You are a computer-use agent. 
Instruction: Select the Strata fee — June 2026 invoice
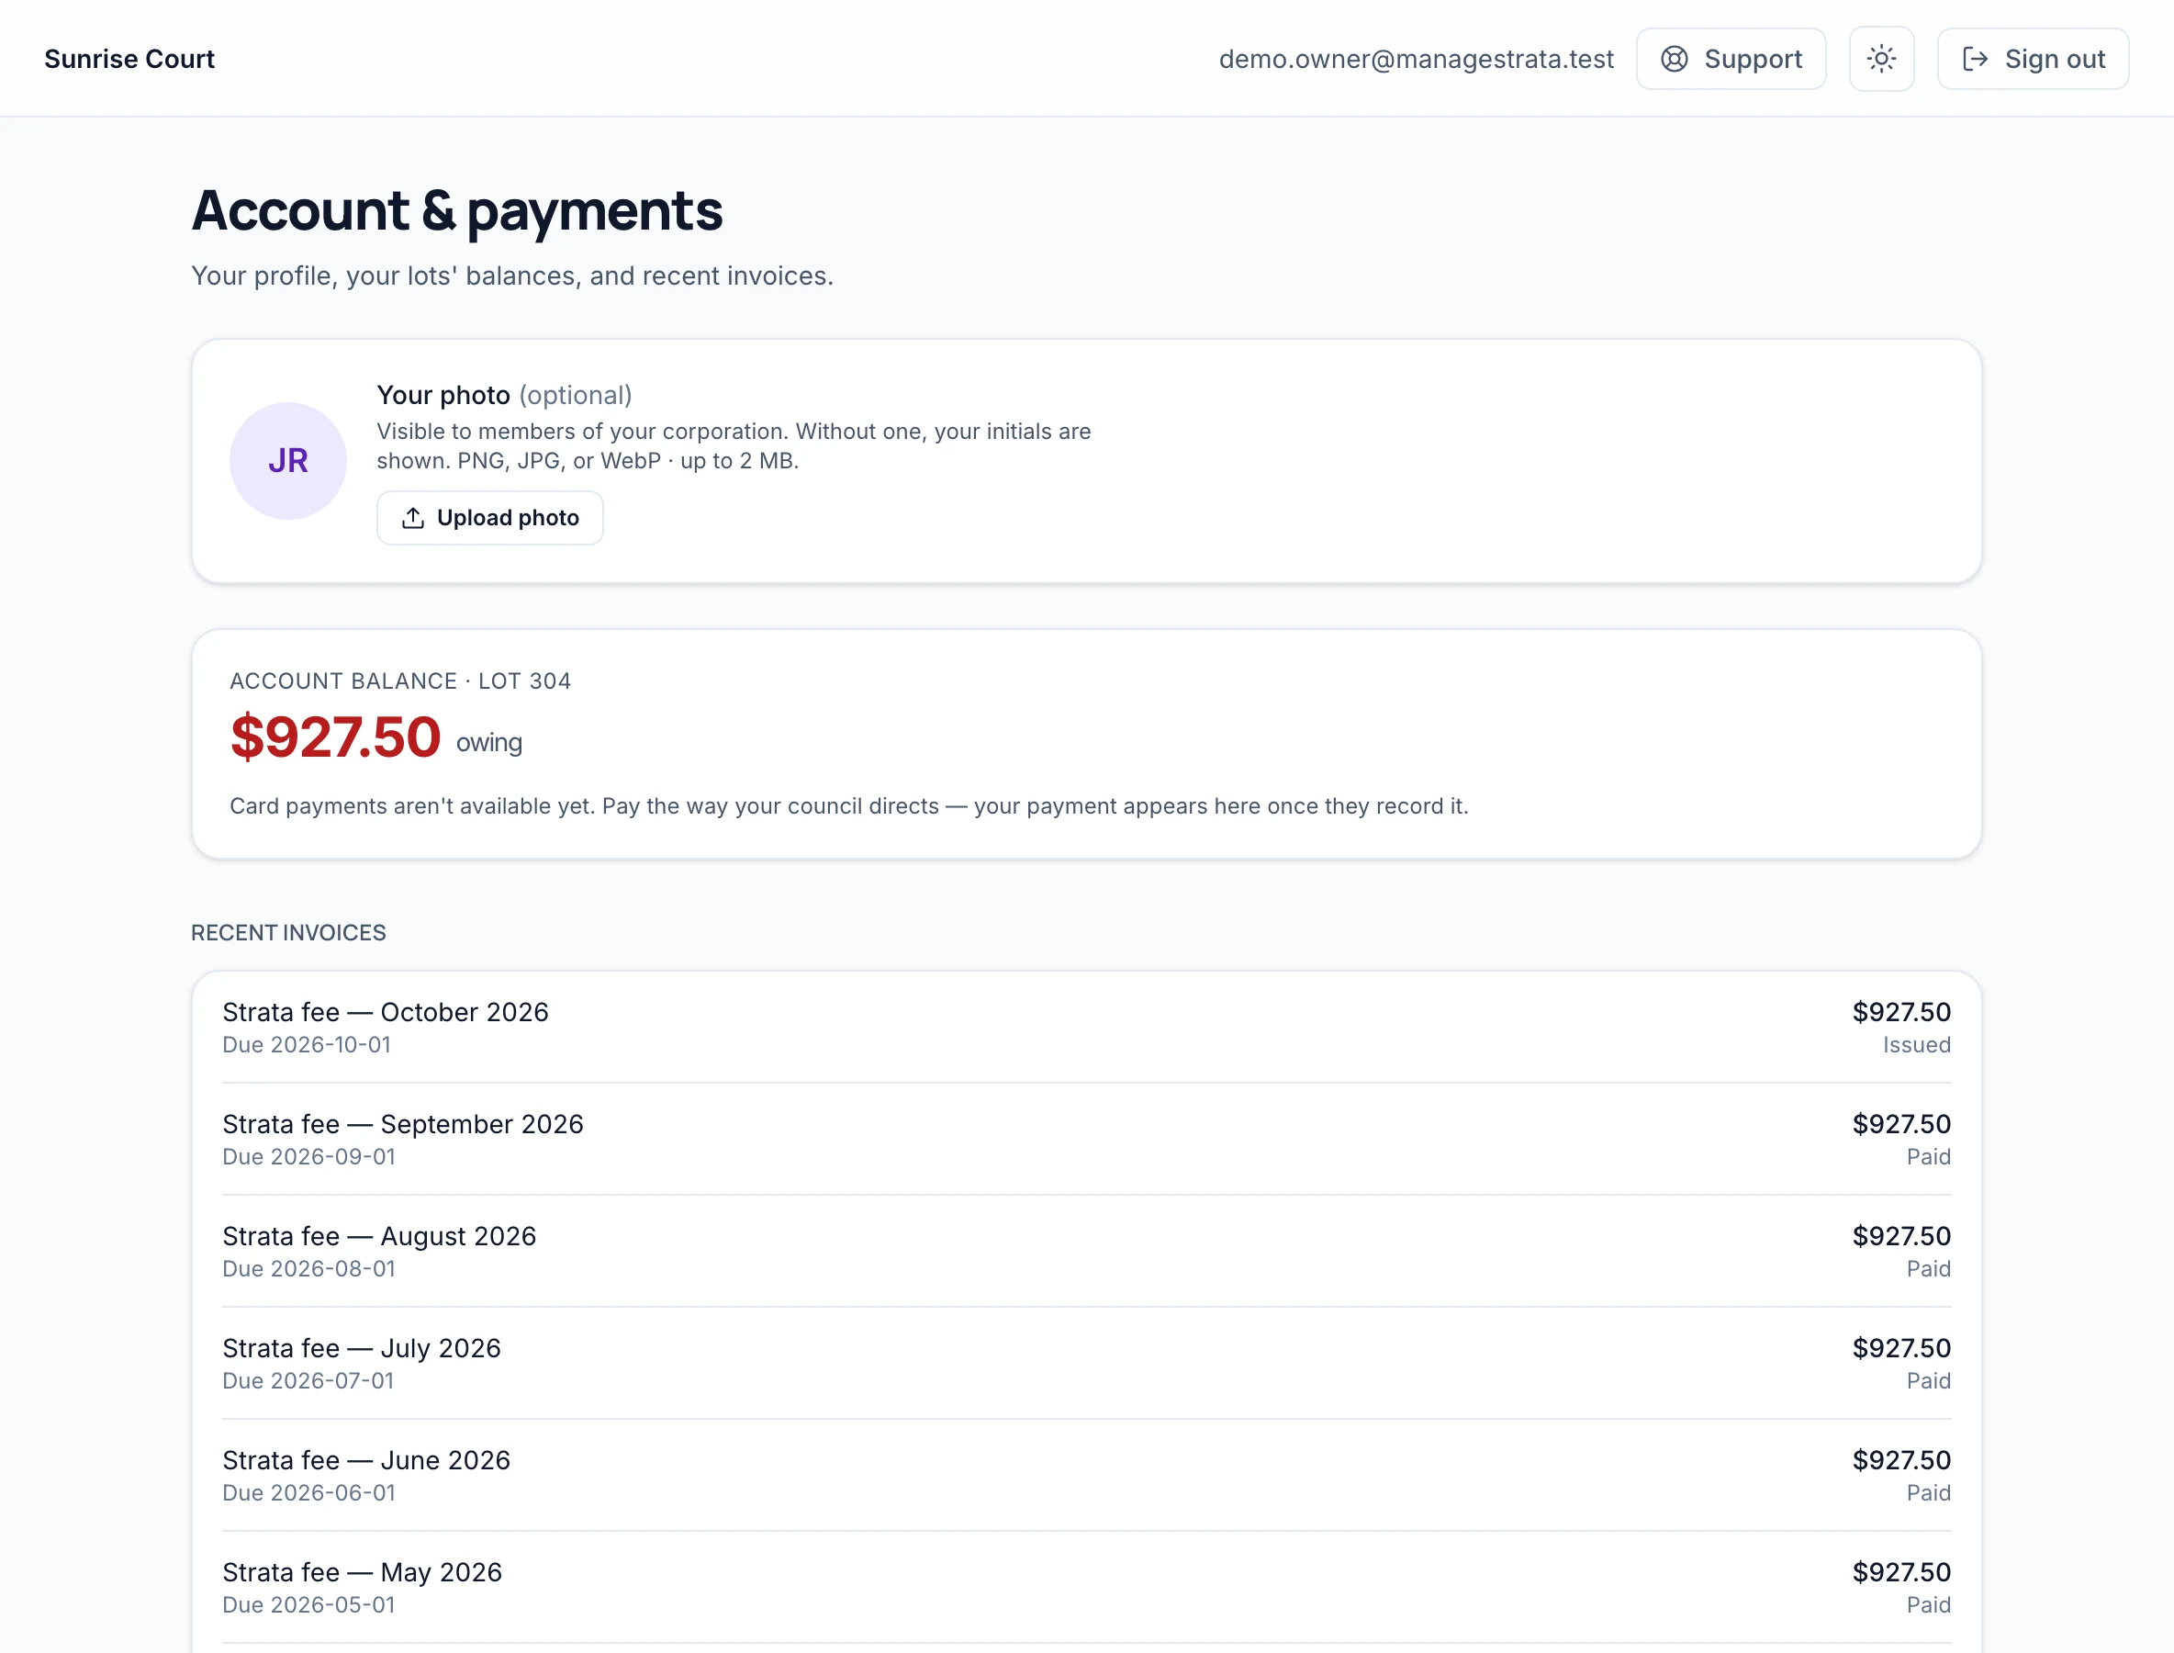pos(1086,1476)
